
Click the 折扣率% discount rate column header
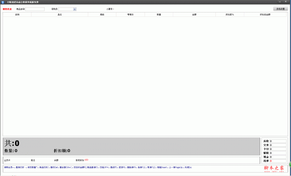[230, 15]
